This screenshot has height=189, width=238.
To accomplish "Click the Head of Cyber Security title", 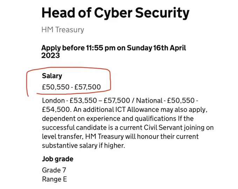I will coord(115,13).
